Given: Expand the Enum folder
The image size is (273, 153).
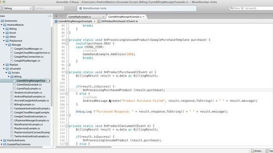Looking at the screenshot, I should (4, 33).
